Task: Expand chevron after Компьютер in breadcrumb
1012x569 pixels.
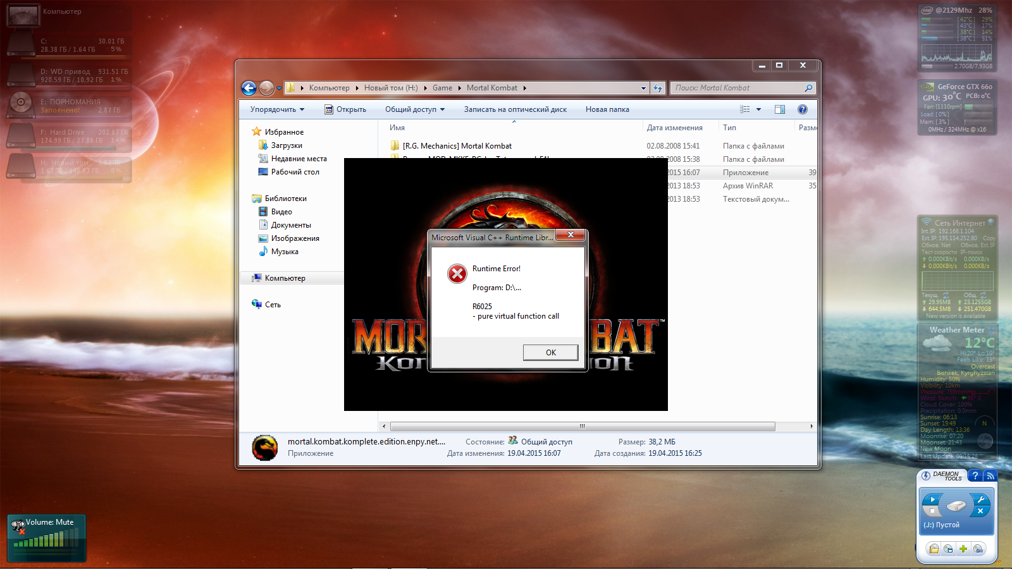Action: pyautogui.click(x=356, y=88)
